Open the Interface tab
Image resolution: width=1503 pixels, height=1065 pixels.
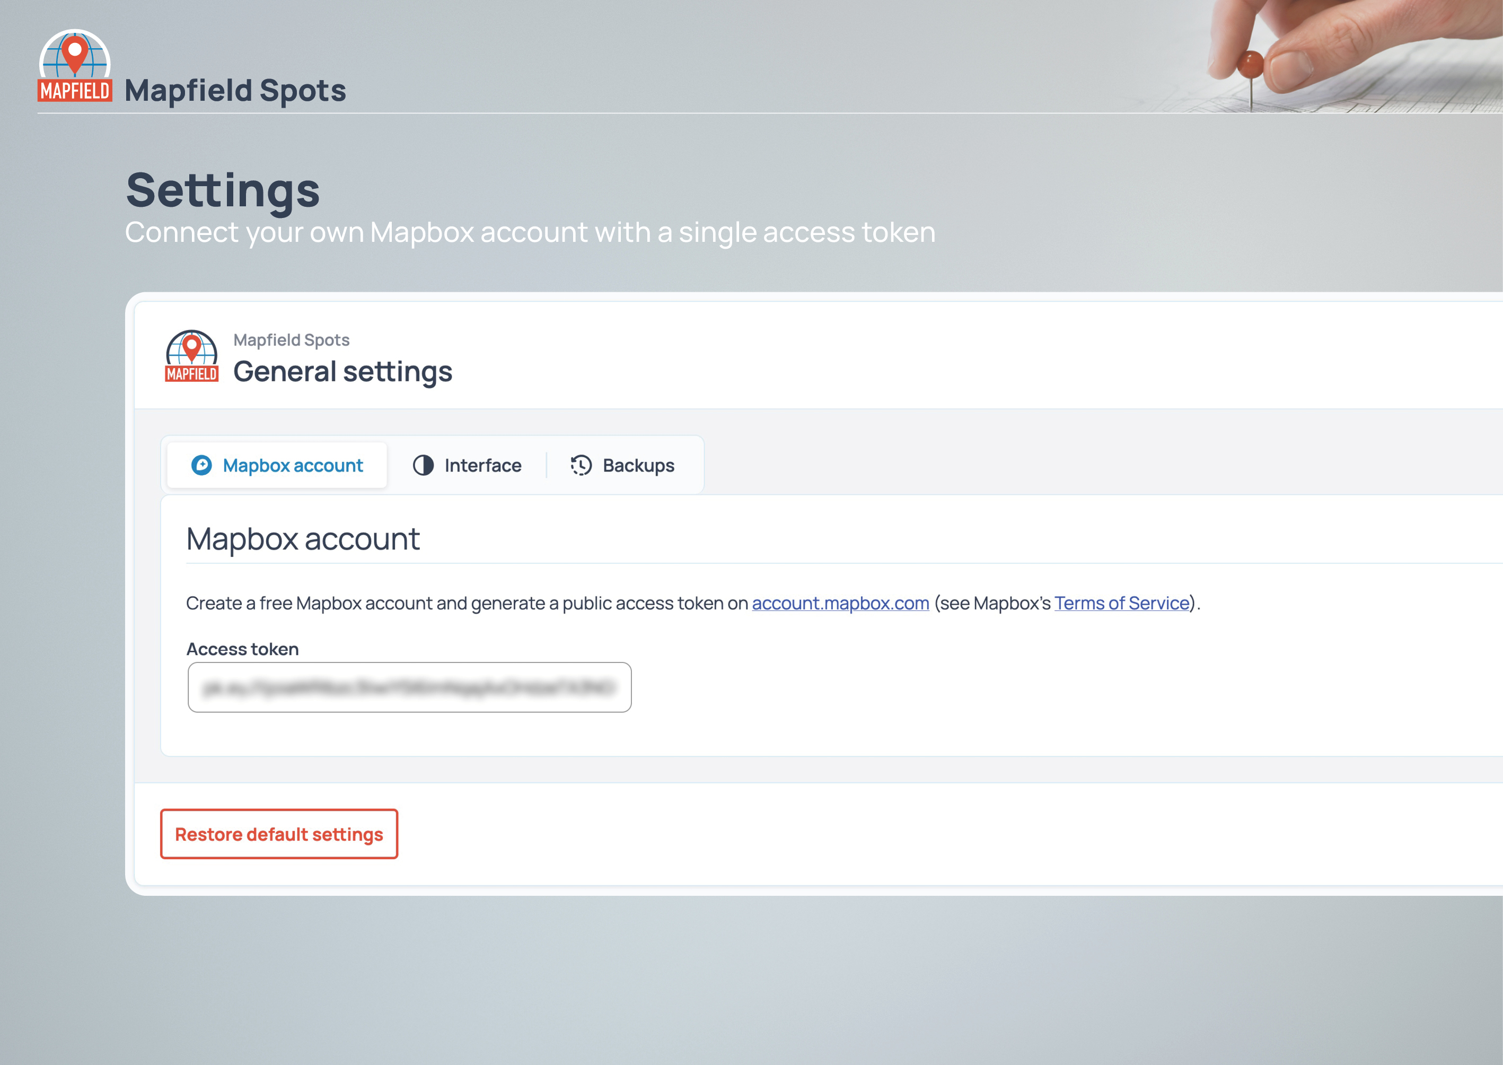click(x=468, y=465)
